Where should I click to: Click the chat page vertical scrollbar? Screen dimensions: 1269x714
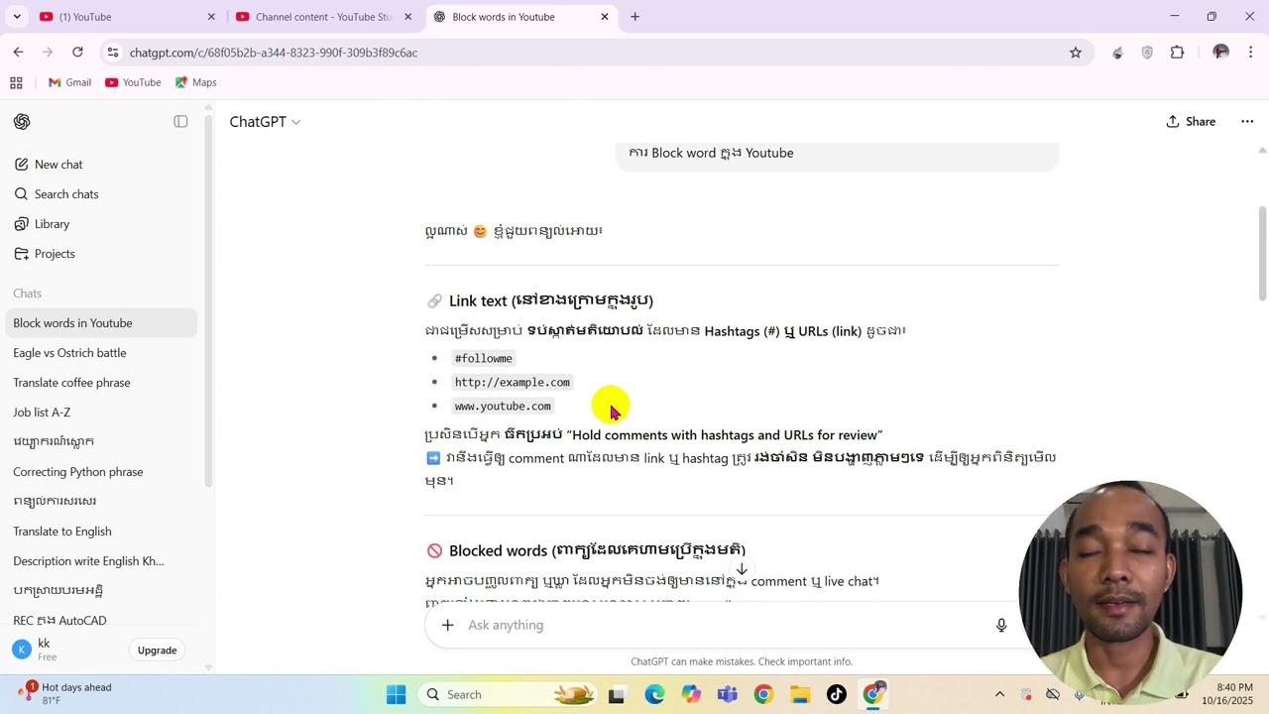tap(1262, 253)
